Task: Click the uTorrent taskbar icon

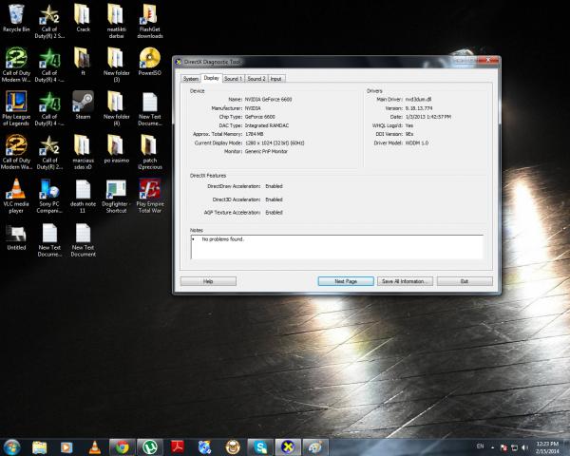Action: pos(149,446)
